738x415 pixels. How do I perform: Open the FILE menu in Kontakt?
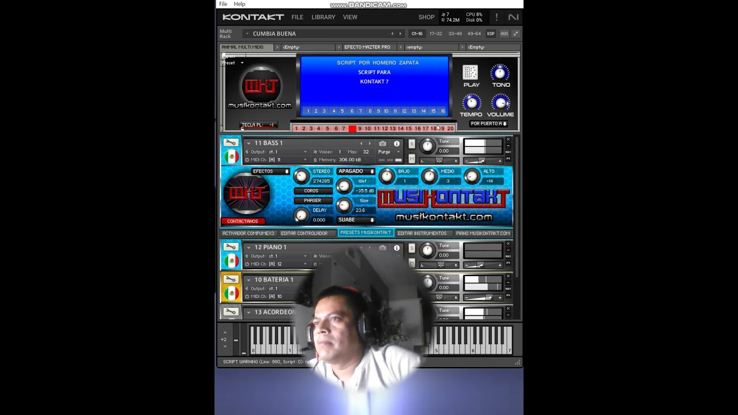point(297,17)
